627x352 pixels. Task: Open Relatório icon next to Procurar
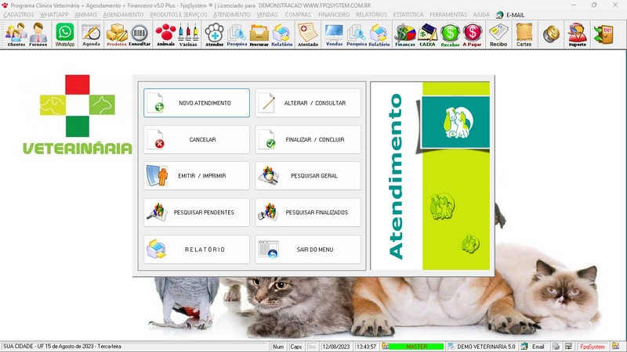281,34
